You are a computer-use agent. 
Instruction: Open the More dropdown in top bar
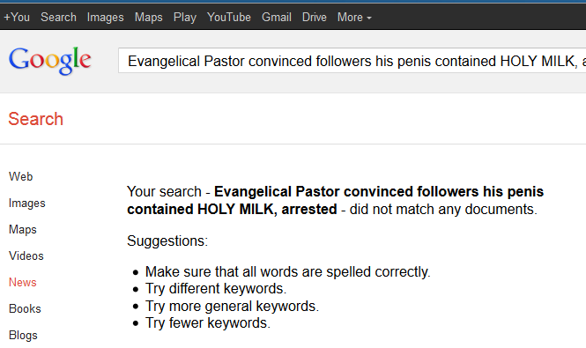[354, 18]
